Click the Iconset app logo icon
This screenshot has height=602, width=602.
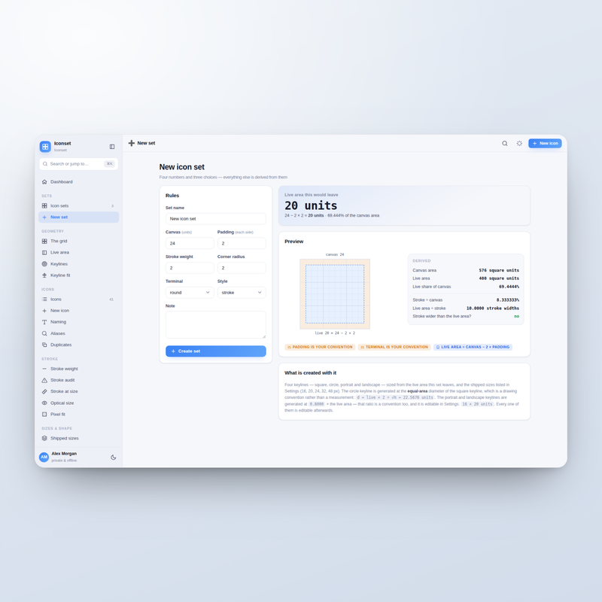(45, 146)
